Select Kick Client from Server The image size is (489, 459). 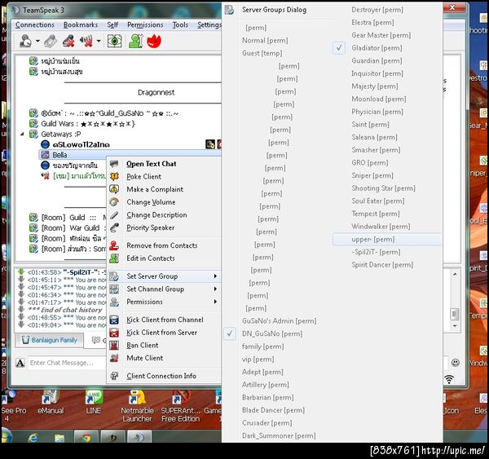tap(162, 333)
